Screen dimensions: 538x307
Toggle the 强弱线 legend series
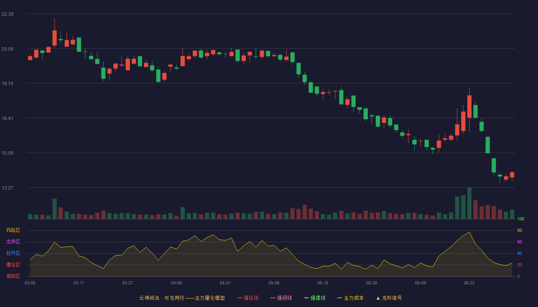[281, 298]
